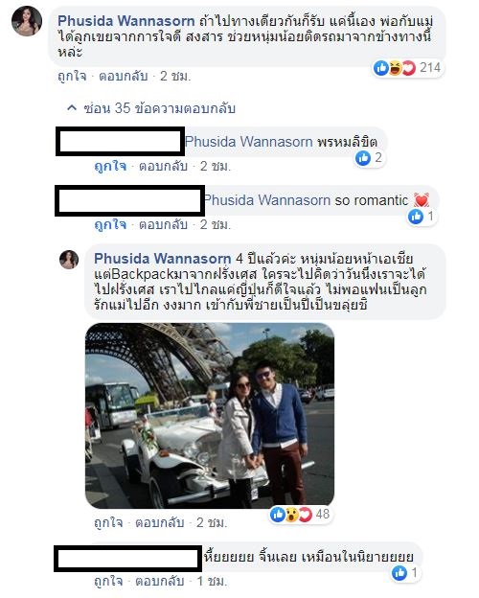Open reactions showing 48 under the photo
The width and height of the screenshot is (479, 598).
pos(300,515)
